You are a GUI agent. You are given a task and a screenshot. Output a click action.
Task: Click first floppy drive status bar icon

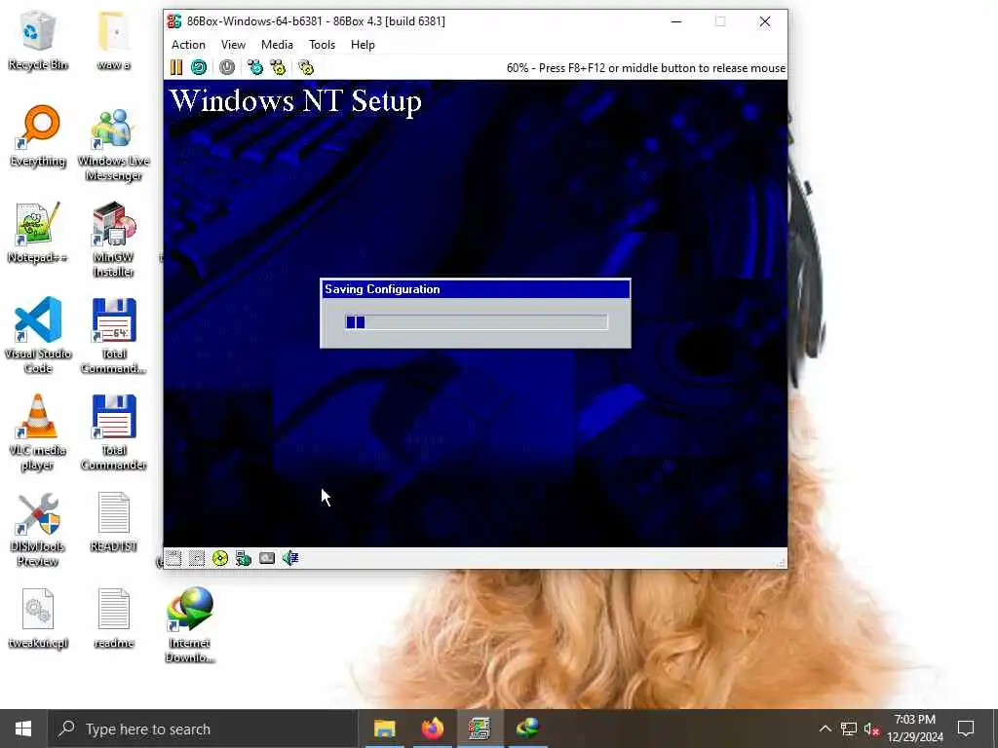pos(173,558)
